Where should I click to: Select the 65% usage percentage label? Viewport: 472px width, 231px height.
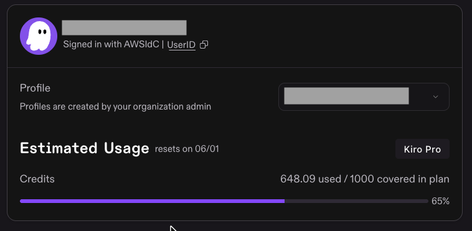(x=440, y=201)
